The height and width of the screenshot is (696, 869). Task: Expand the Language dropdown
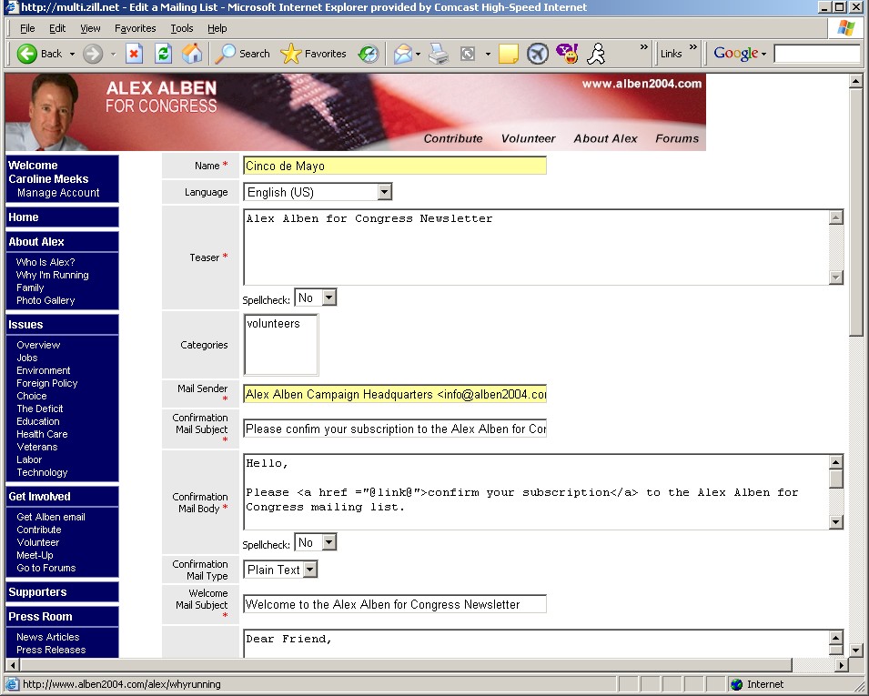384,192
